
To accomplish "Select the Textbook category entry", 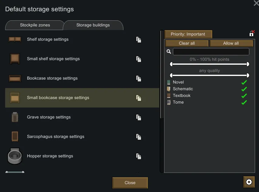I will [x=181, y=95].
